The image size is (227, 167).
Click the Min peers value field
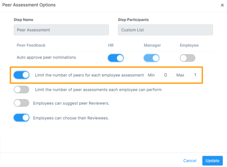coord(165,75)
